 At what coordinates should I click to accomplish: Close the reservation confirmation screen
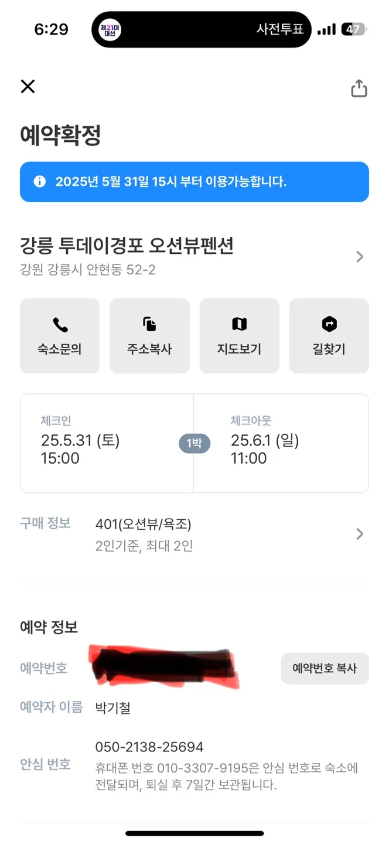tap(28, 87)
